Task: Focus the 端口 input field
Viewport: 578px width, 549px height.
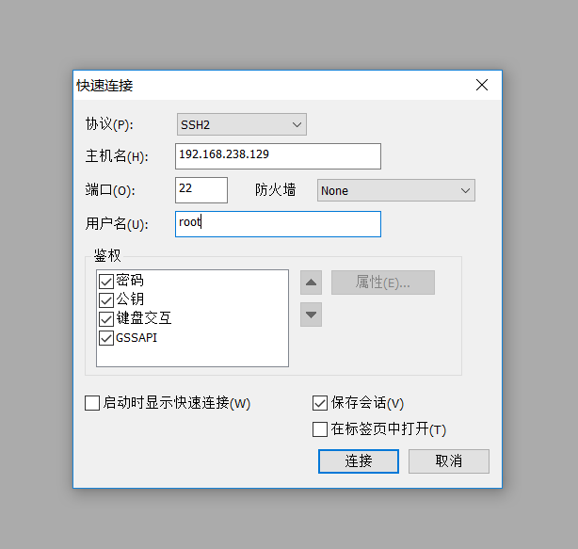Action: tap(201, 190)
